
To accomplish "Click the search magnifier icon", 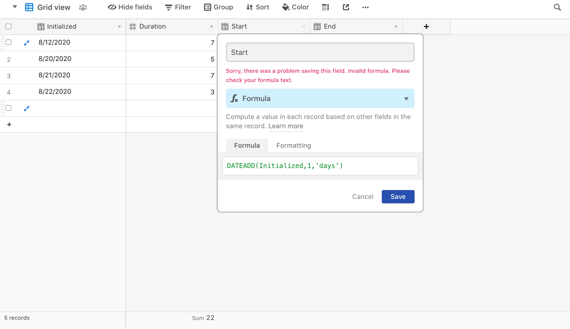I will click(x=557, y=7).
